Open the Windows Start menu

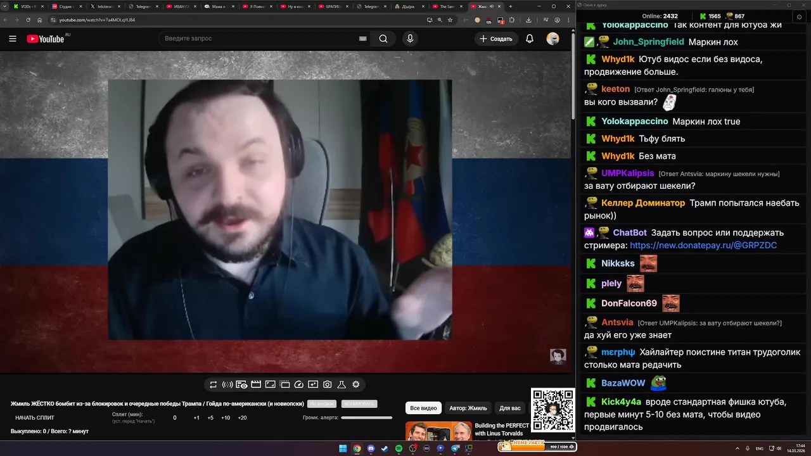(343, 448)
